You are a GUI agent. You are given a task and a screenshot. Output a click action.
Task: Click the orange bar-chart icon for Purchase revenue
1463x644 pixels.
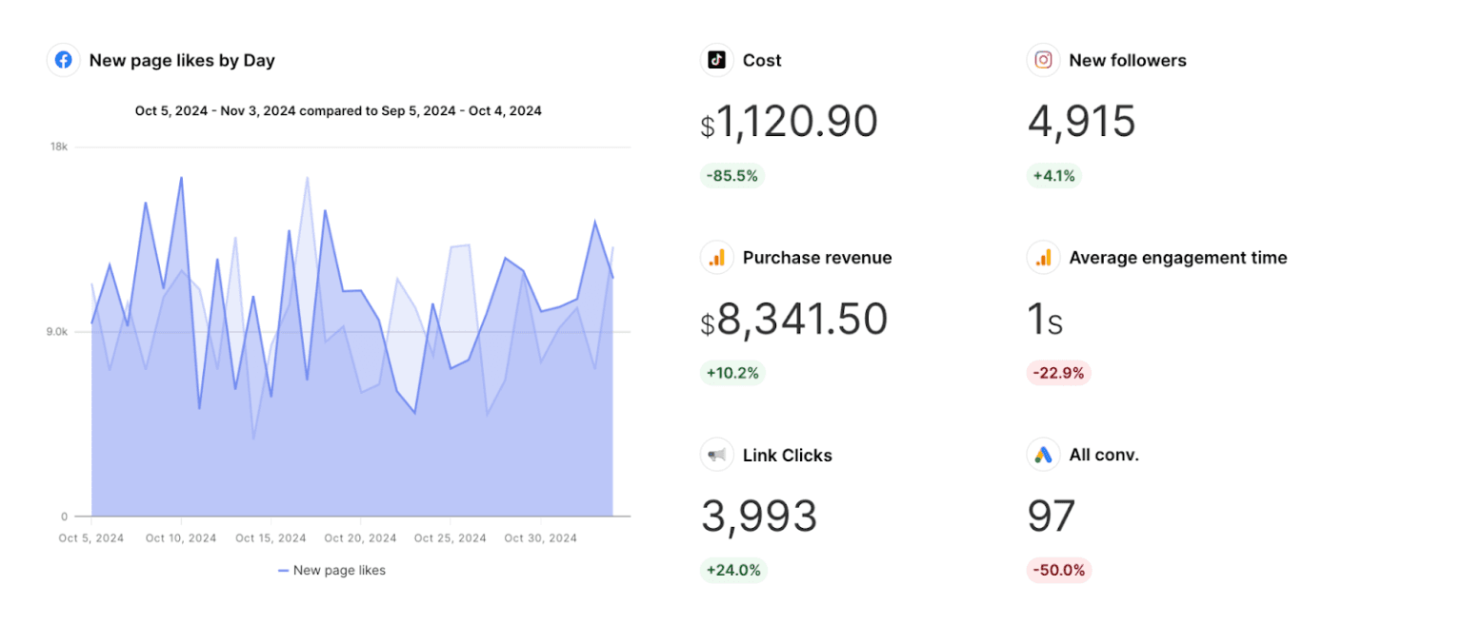click(x=715, y=257)
